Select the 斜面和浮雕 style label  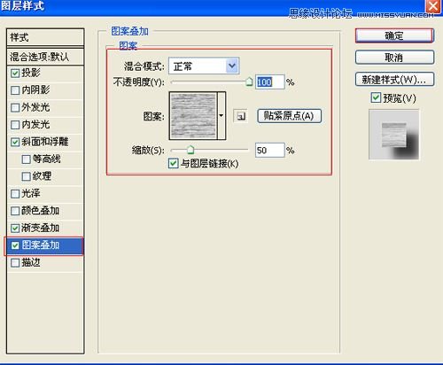pos(45,142)
